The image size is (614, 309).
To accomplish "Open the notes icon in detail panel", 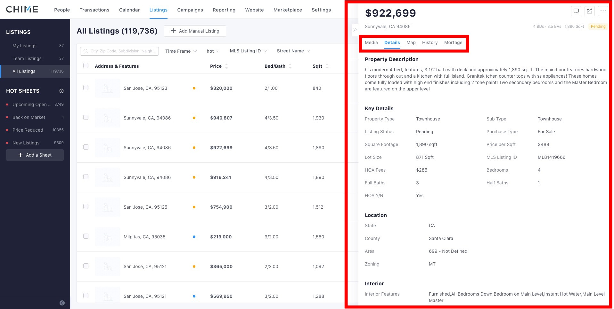I will point(576,11).
